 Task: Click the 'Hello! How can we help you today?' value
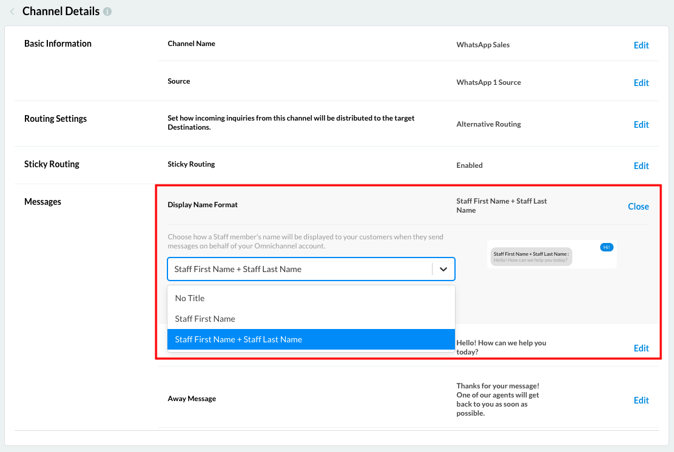[x=501, y=347]
